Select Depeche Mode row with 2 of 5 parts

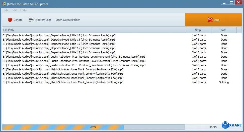[122, 40]
